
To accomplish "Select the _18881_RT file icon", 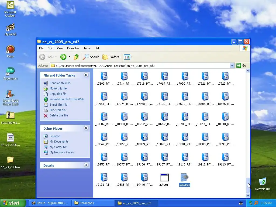I will [x=185, y=137].
